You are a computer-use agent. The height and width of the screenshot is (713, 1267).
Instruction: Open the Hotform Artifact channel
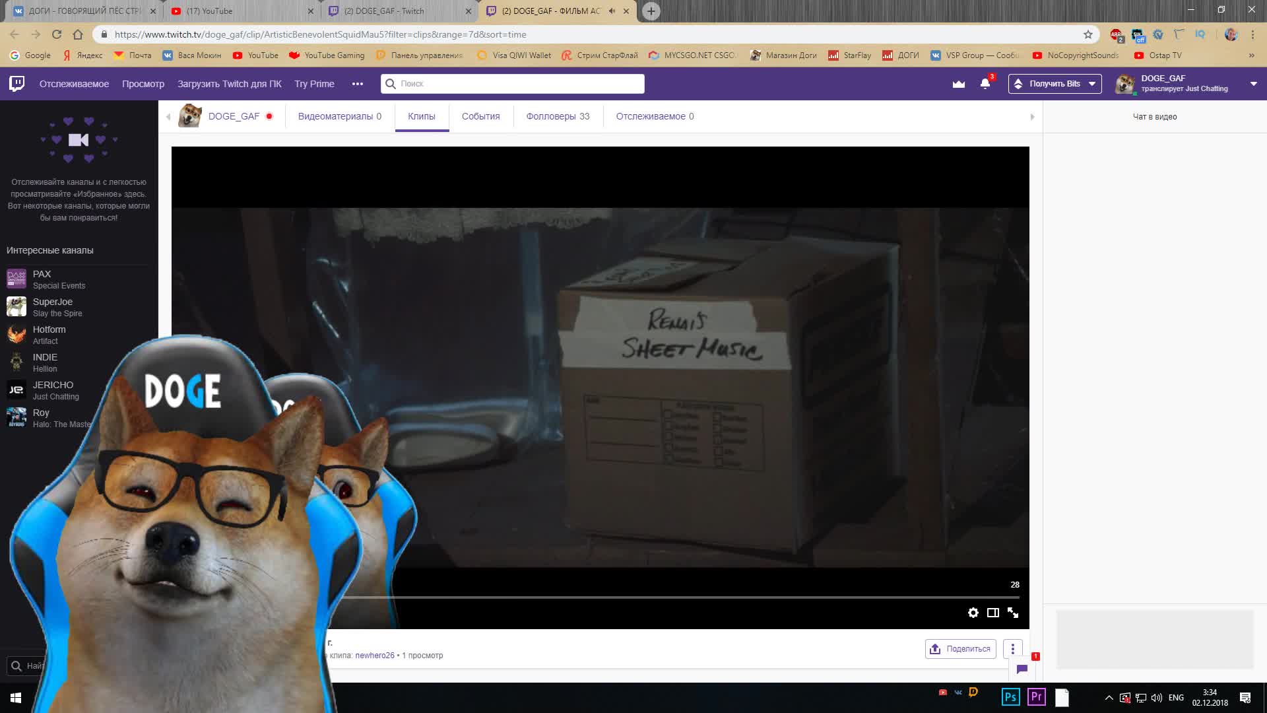click(x=79, y=335)
